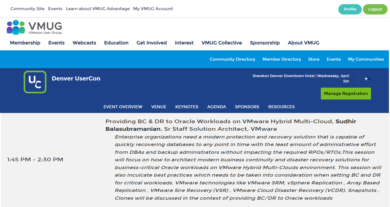Go to the AGENDA tab

click(x=216, y=107)
